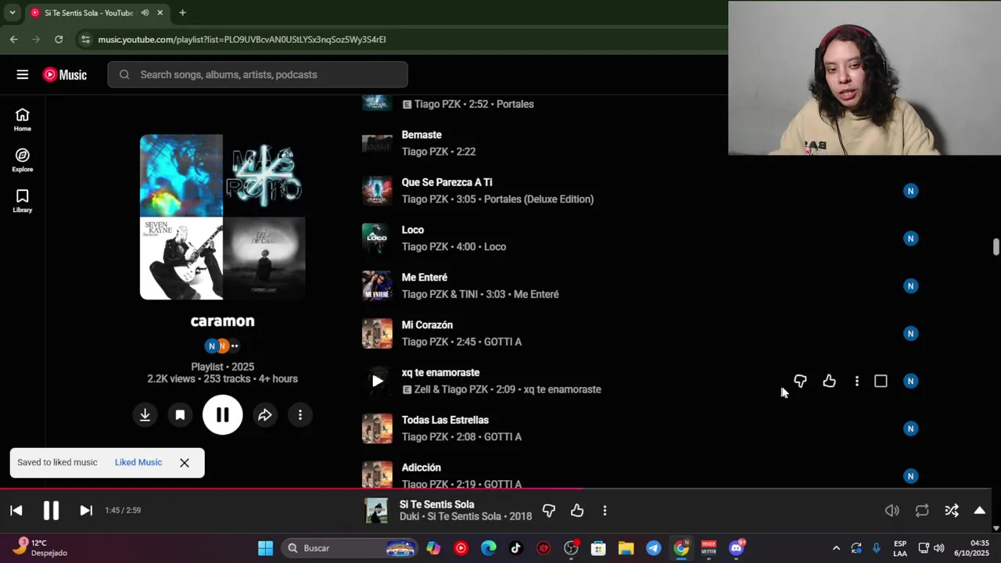The width and height of the screenshot is (1001, 563).
Task: Click the N avatar on Todas Las Estrellas row
Action: point(910,429)
